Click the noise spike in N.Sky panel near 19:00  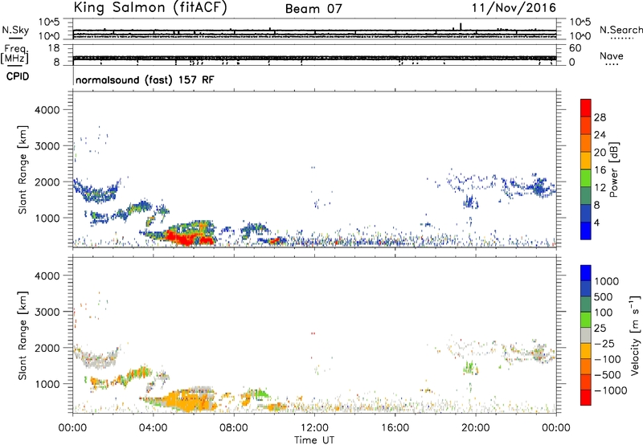[x=461, y=27]
